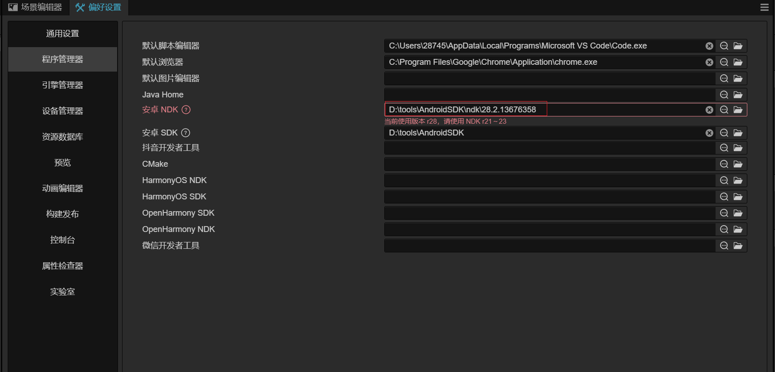Switch to the 场景编辑器 tab
Screen dimensions: 775x372
35,7
